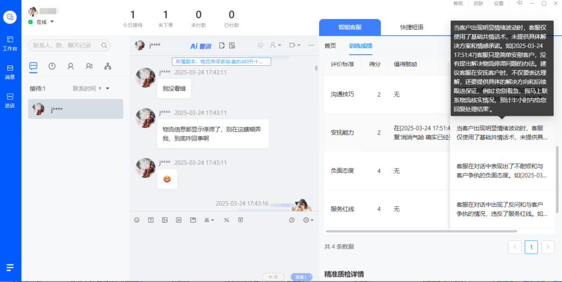Viewport: 562px width, 282px height.
Task: Select the groups people tab icon
Action: tap(89, 66)
